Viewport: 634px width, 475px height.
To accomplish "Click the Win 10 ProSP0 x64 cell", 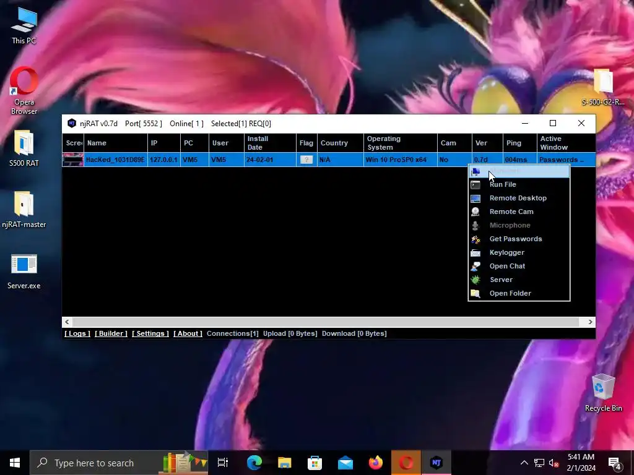I will click(x=401, y=160).
